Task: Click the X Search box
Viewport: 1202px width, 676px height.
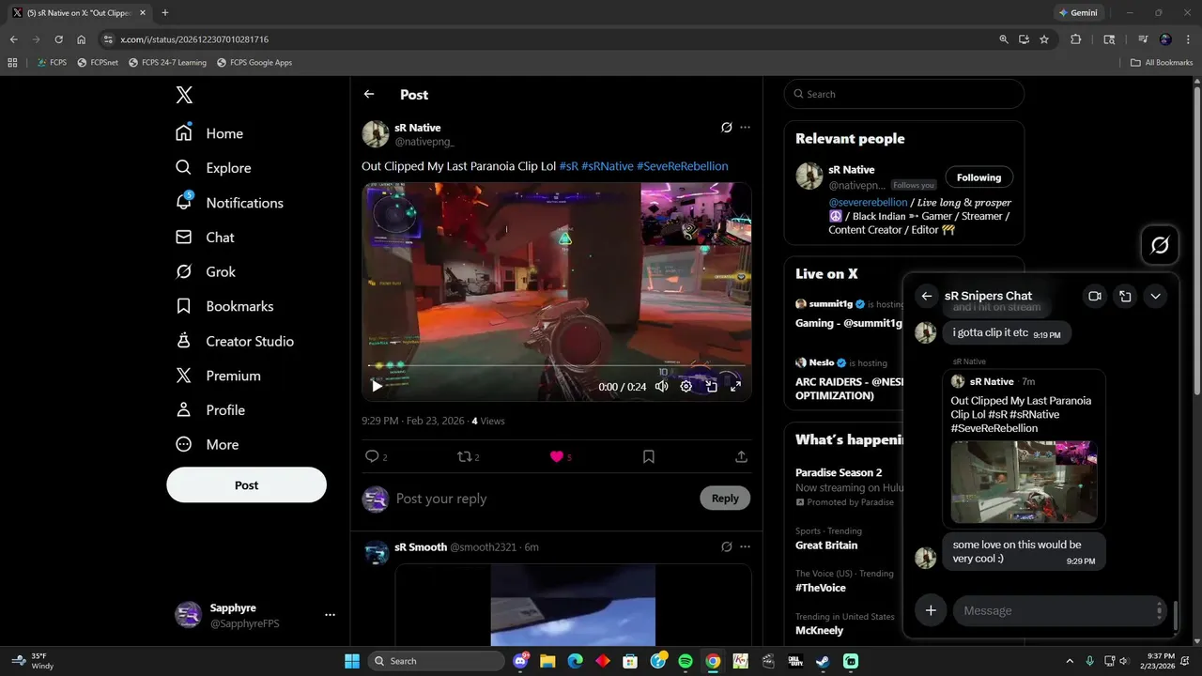Action: (x=904, y=94)
